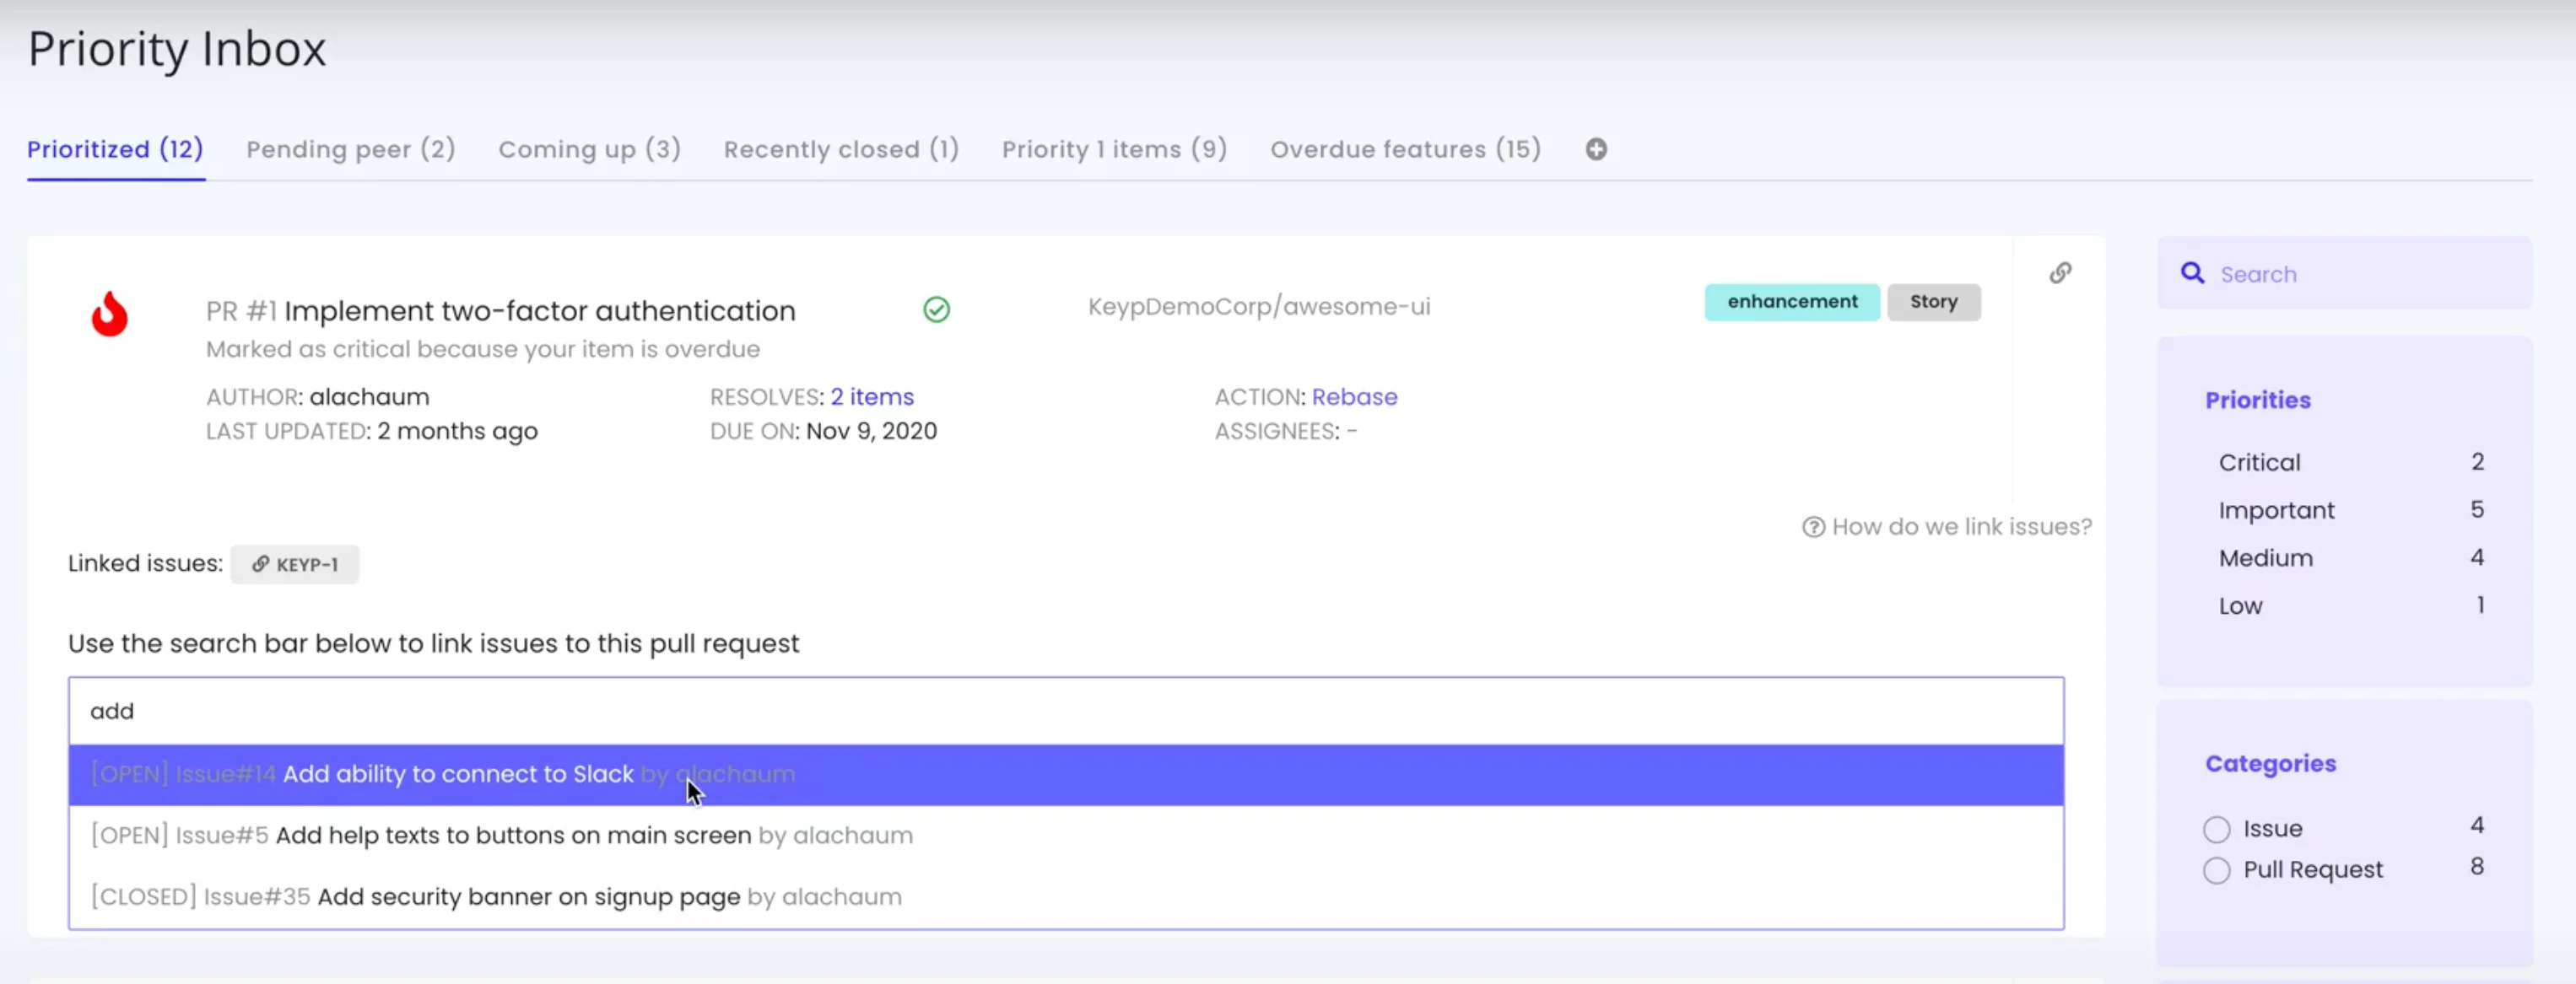Click the enhancement label tag

click(x=1791, y=302)
